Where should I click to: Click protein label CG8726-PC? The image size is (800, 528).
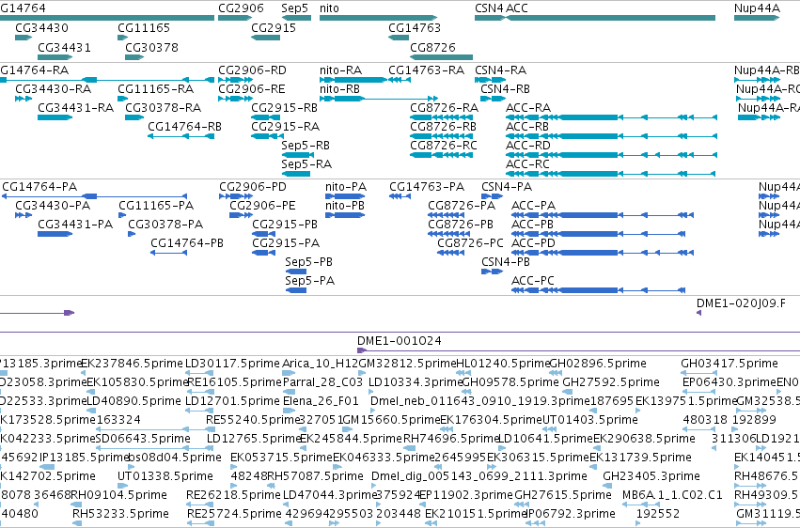coord(470,242)
